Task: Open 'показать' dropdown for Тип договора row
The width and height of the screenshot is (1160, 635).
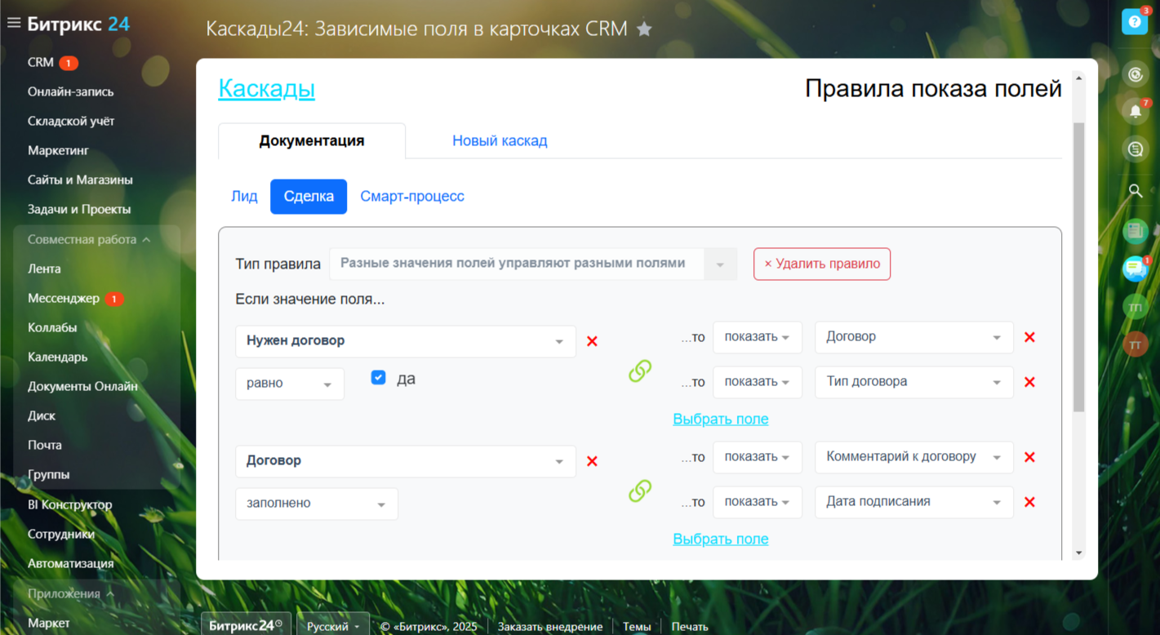Action: point(758,382)
